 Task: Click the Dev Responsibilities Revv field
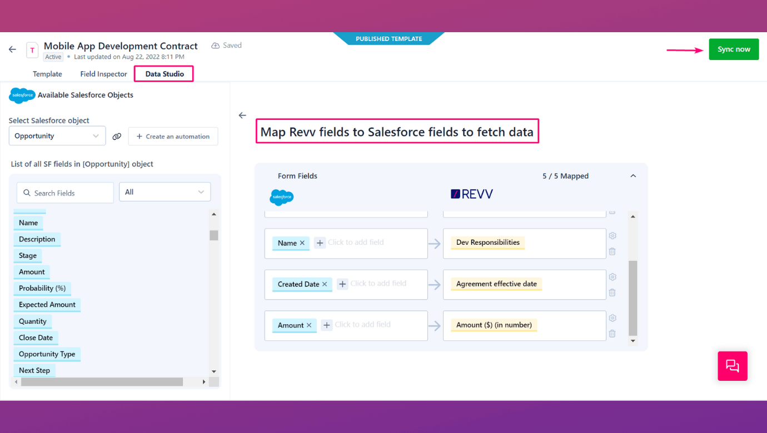click(x=488, y=243)
